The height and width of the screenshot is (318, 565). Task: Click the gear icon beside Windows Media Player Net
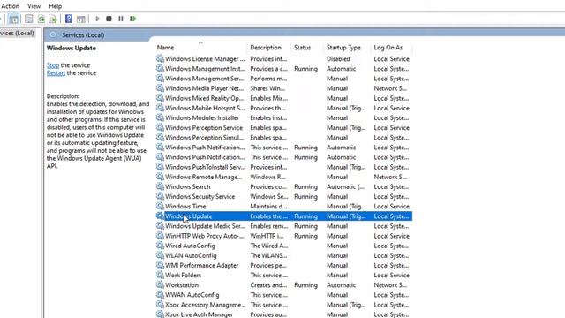point(160,88)
